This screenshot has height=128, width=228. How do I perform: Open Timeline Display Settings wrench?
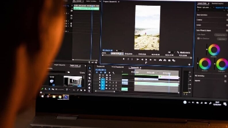(113, 73)
